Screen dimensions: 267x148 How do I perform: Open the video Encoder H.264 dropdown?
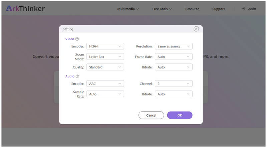pyautogui.click(x=105, y=46)
